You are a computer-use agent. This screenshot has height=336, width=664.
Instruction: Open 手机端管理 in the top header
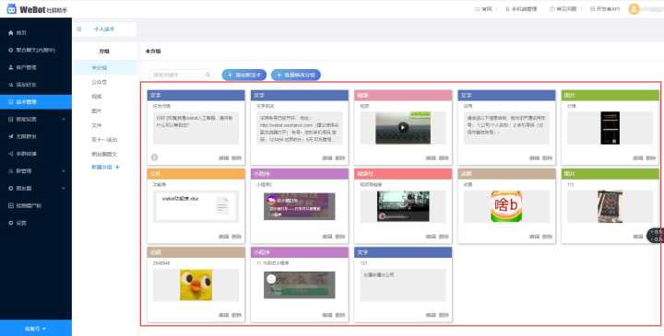[521, 9]
